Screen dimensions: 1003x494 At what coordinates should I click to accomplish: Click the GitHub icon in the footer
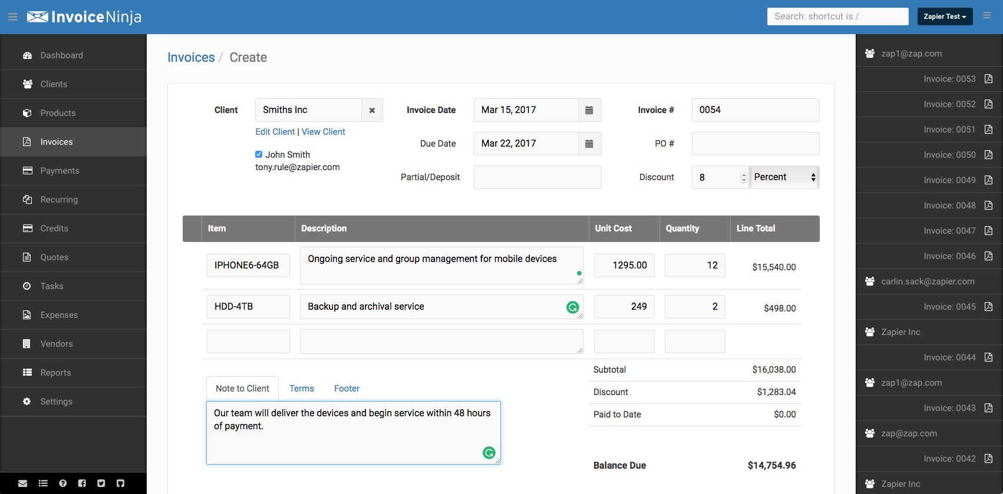(120, 483)
